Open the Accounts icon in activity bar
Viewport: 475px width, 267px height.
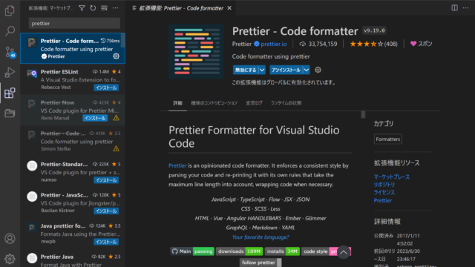[10, 239]
